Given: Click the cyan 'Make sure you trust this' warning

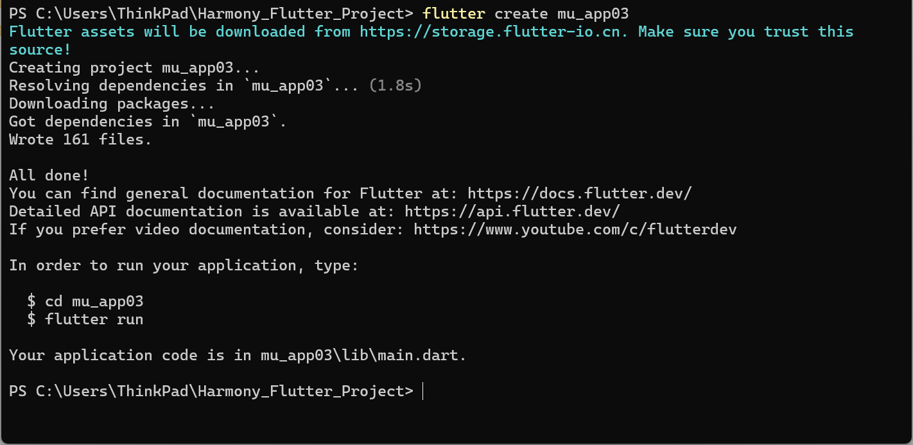Looking at the screenshot, I should [746, 31].
